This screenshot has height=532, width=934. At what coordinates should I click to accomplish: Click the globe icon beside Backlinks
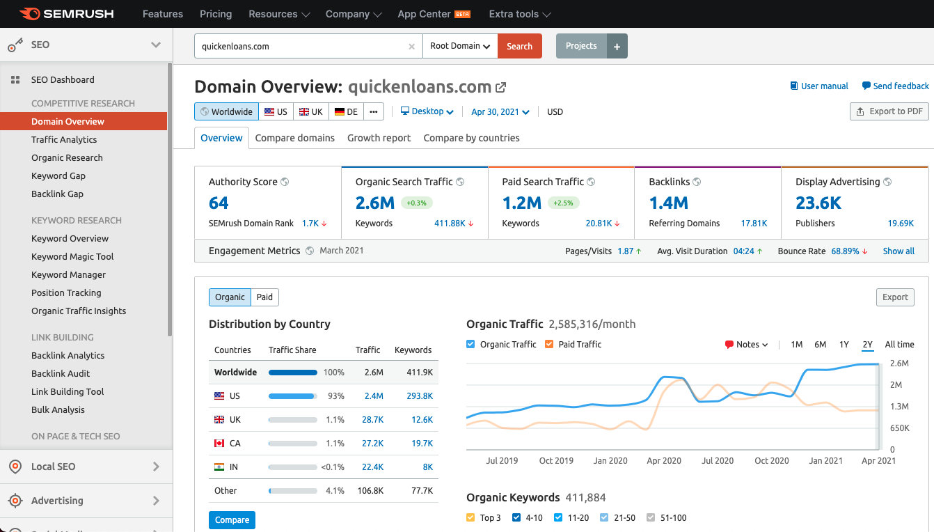pyautogui.click(x=697, y=182)
